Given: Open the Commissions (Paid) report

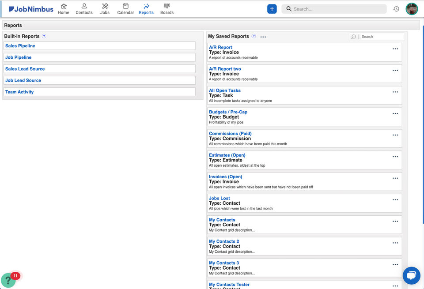Looking at the screenshot, I should pos(230,133).
